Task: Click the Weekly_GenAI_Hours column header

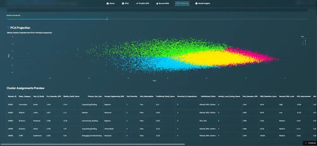Action: point(71,97)
